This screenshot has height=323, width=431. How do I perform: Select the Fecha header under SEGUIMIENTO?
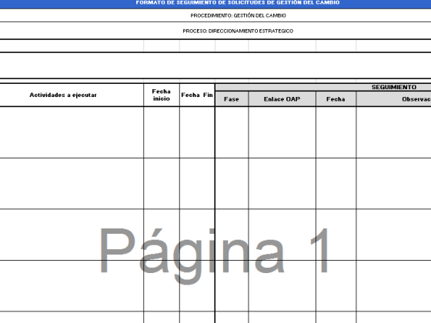point(336,99)
